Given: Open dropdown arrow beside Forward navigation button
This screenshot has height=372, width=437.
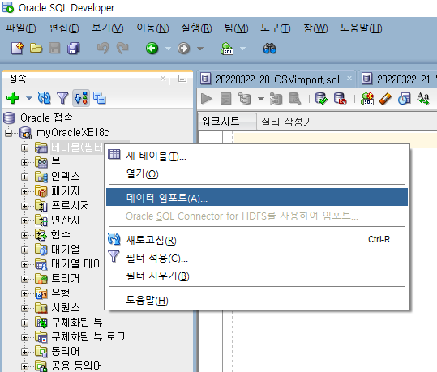Looking at the screenshot, I should (200, 49).
